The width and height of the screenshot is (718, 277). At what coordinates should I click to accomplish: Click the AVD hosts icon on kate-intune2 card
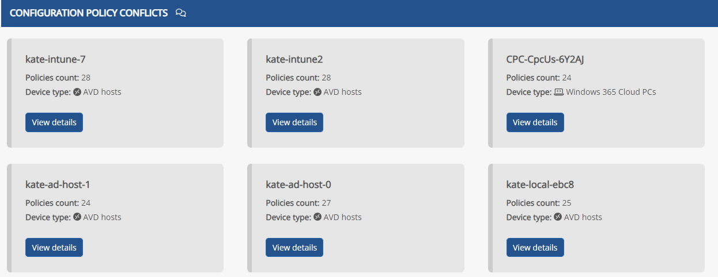[x=318, y=92]
